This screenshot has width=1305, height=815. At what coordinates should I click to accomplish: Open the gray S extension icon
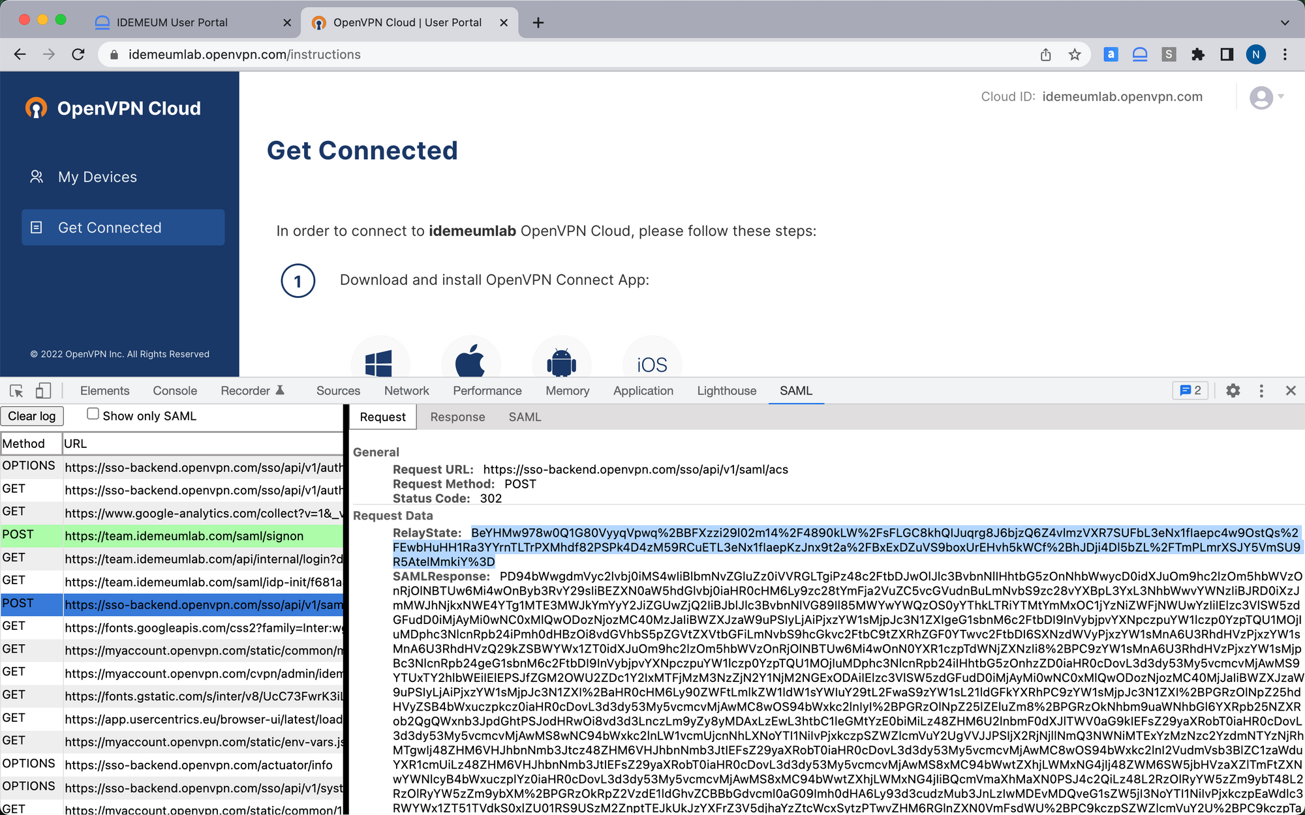pyautogui.click(x=1169, y=55)
